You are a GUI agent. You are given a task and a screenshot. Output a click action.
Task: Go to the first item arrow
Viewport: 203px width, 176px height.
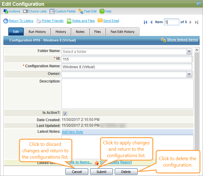click(x=145, y=22)
